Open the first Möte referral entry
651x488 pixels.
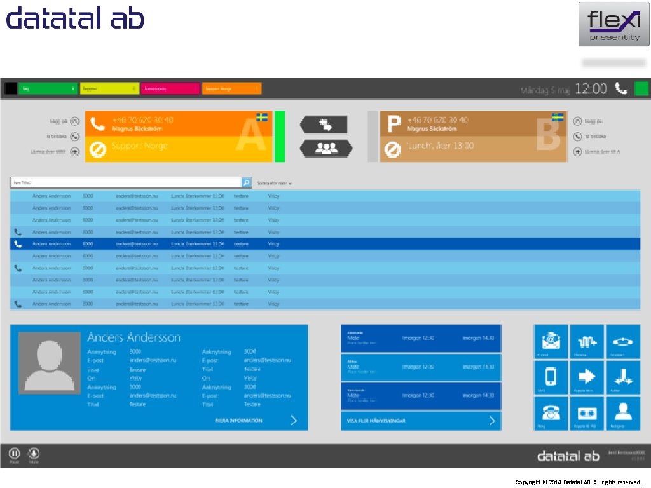click(x=421, y=339)
